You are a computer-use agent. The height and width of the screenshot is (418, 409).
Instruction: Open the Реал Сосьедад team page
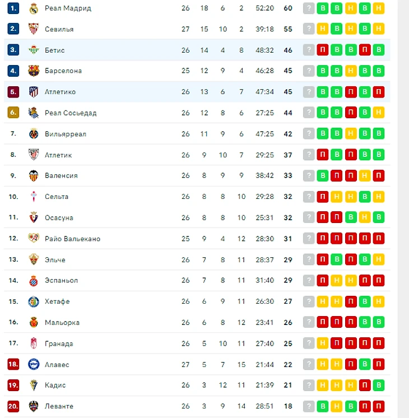coord(71,113)
